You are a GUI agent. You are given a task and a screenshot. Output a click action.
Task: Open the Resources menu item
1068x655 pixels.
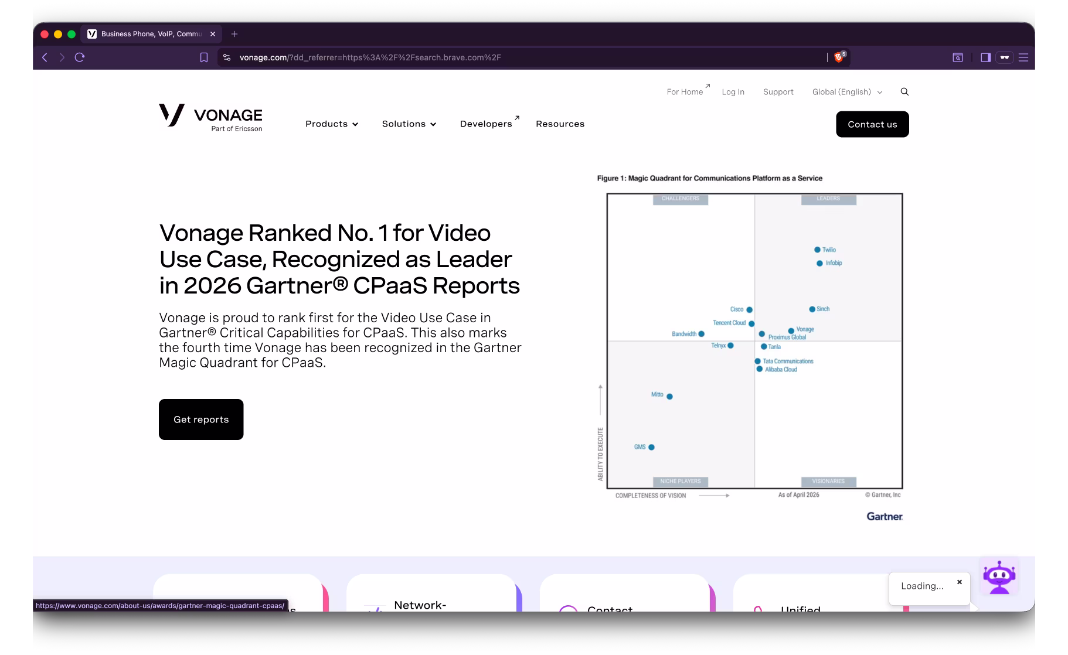coord(560,124)
